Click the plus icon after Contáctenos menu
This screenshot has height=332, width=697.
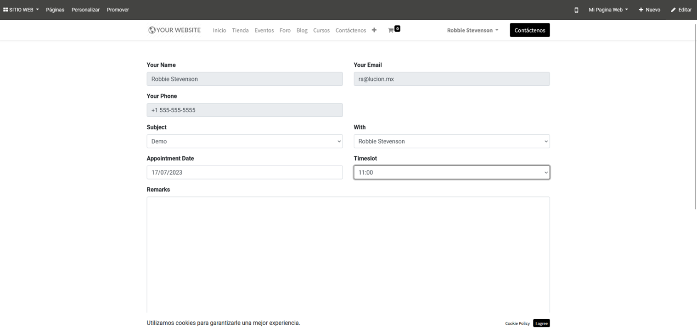(x=374, y=30)
